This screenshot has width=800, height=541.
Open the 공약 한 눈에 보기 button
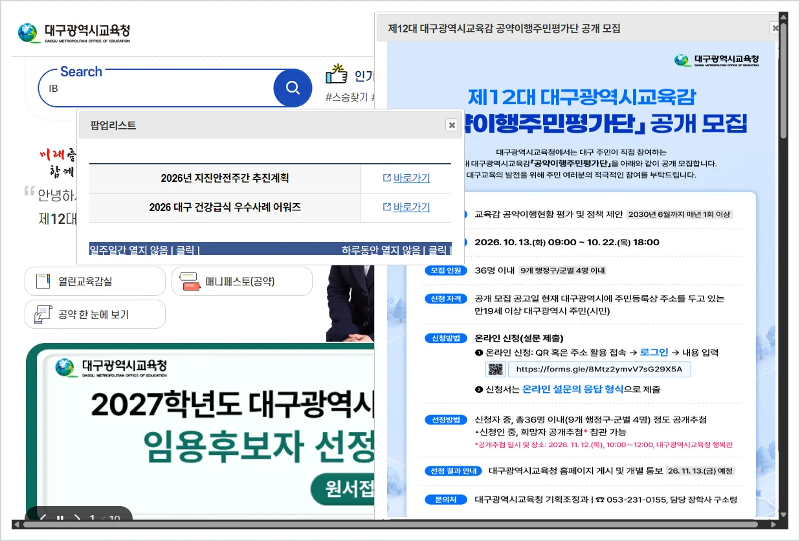[x=95, y=315]
